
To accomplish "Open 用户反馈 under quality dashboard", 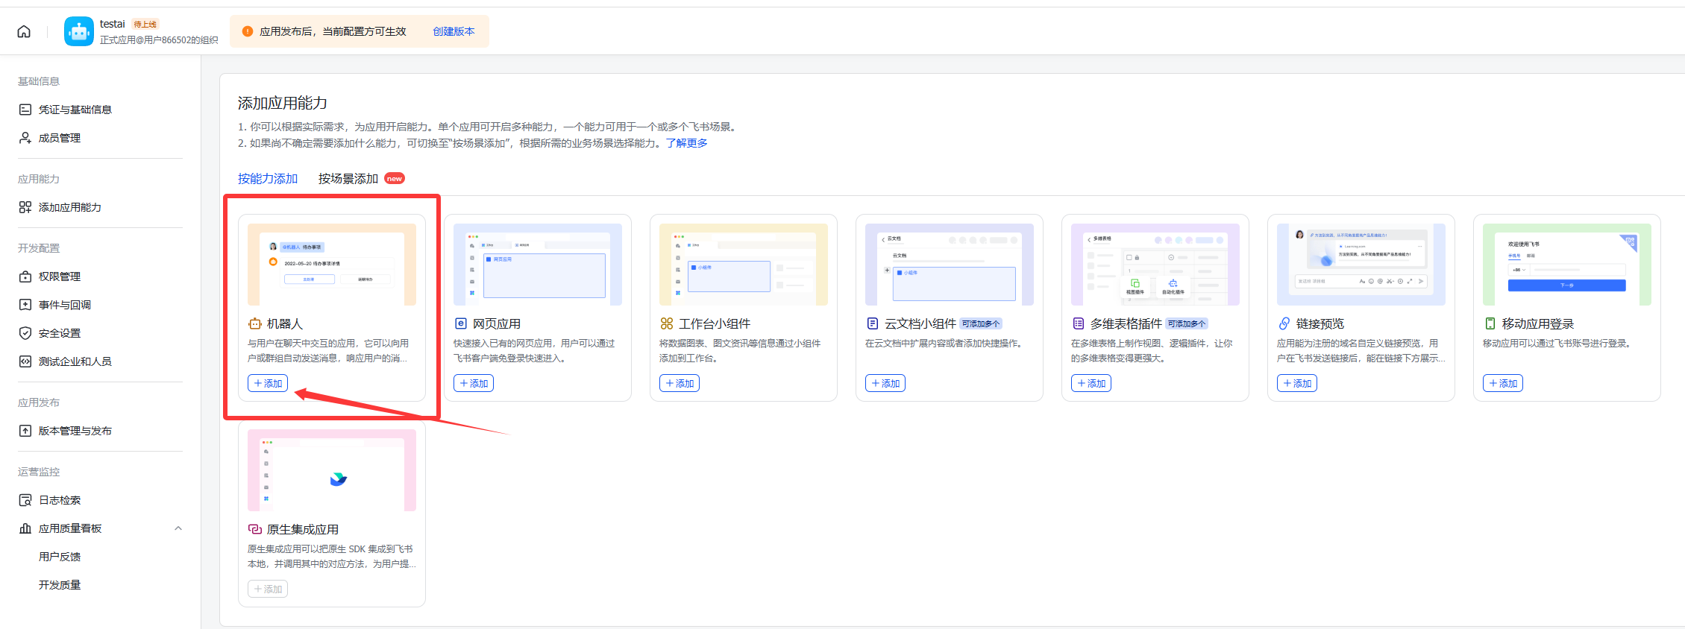I will pyautogui.click(x=60, y=557).
